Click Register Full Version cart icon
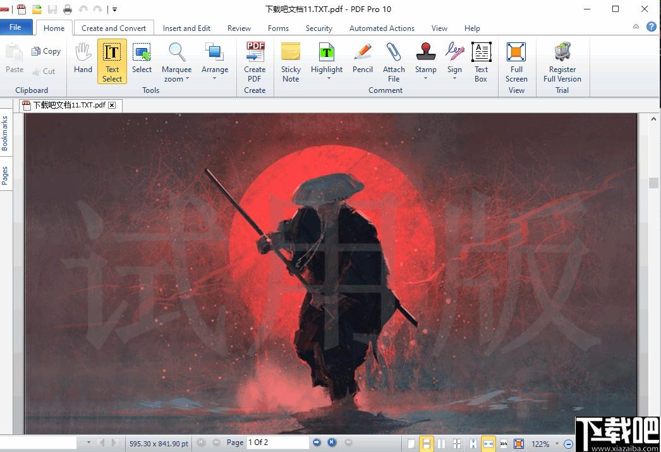 pos(562,52)
